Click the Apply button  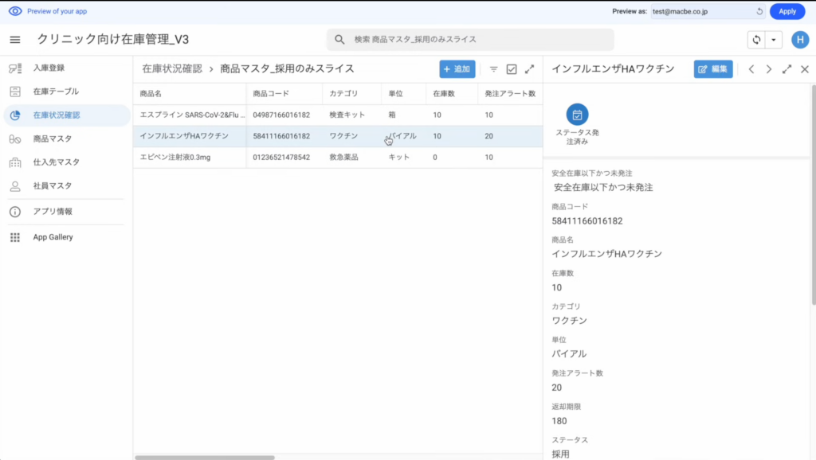point(787,11)
